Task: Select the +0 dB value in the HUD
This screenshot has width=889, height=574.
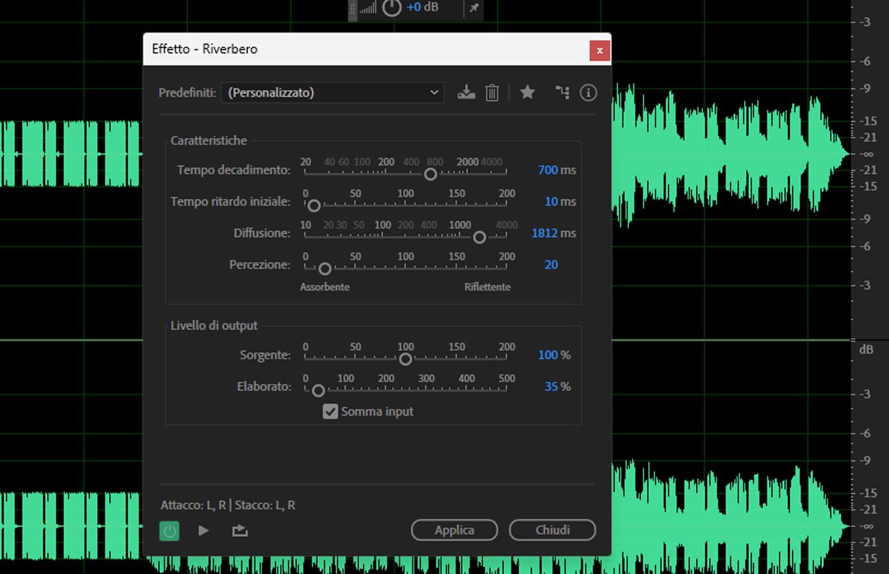Action: 419,8
